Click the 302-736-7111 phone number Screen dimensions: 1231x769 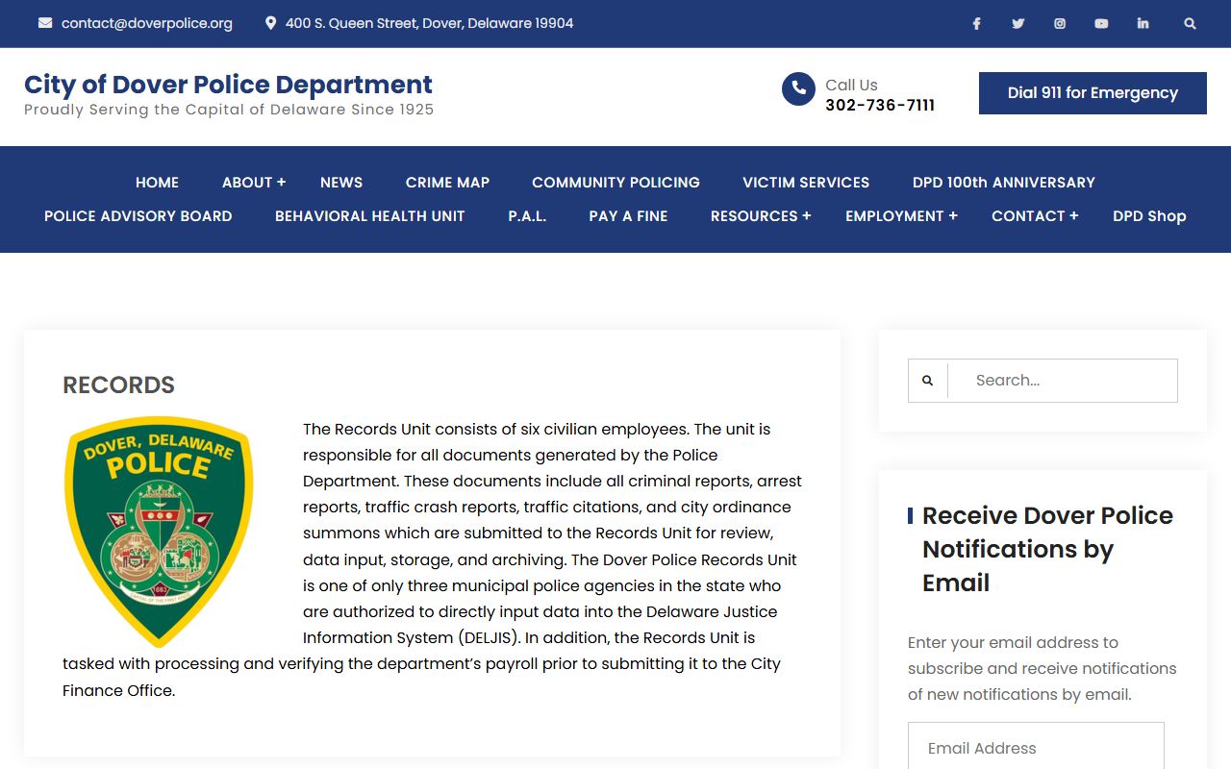tap(880, 105)
